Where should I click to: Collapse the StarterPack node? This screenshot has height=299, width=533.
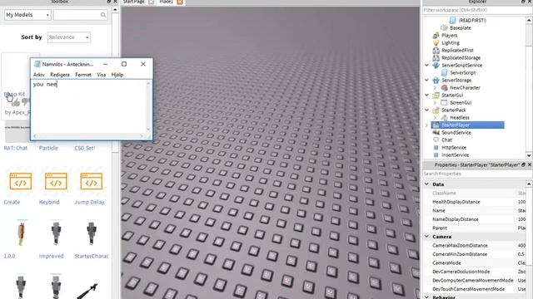pyautogui.click(x=426, y=110)
